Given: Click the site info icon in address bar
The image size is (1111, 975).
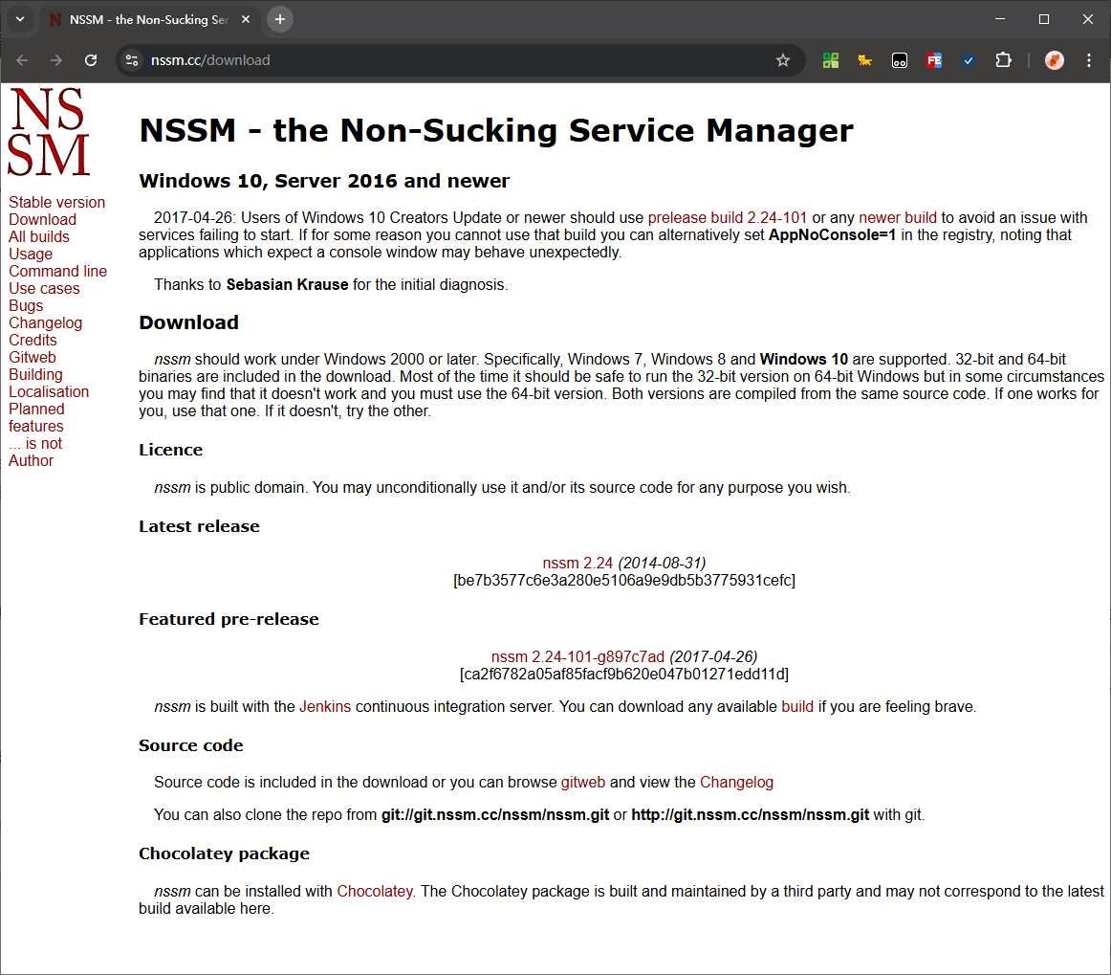Looking at the screenshot, I should click(x=130, y=59).
